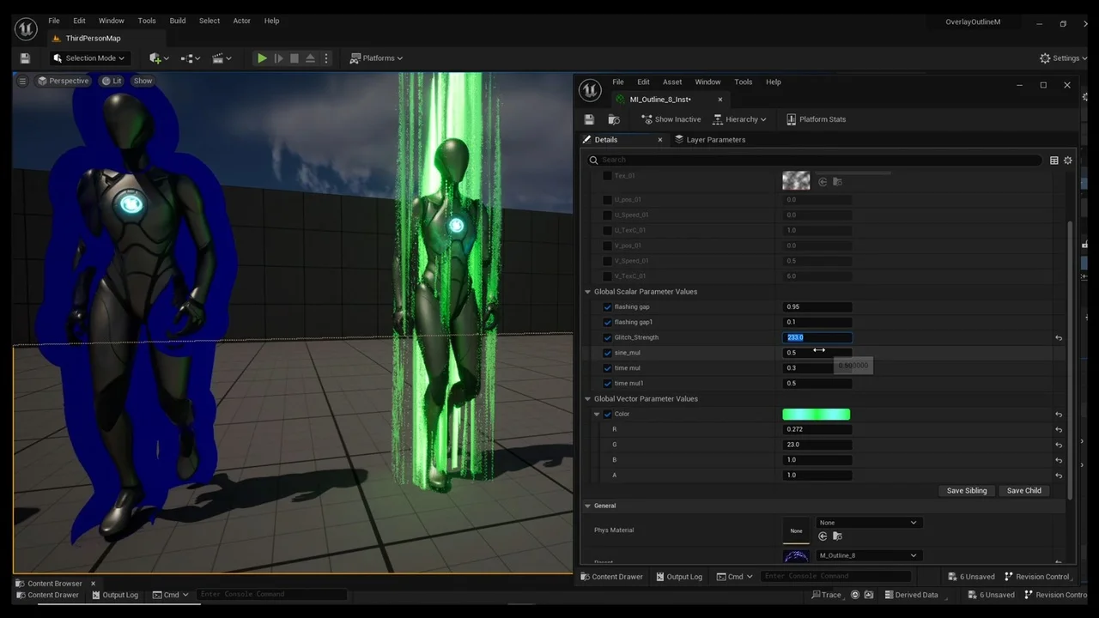Screen dimensions: 1099x618
Task: Disable the sine_mul parameter checkbox
Action: point(607,353)
